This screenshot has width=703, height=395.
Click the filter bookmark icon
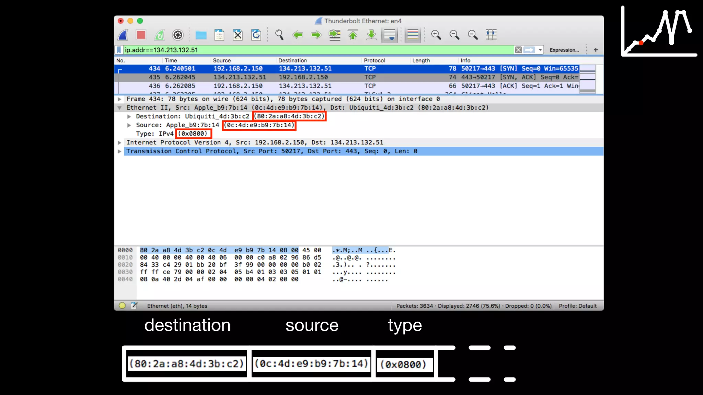119,50
